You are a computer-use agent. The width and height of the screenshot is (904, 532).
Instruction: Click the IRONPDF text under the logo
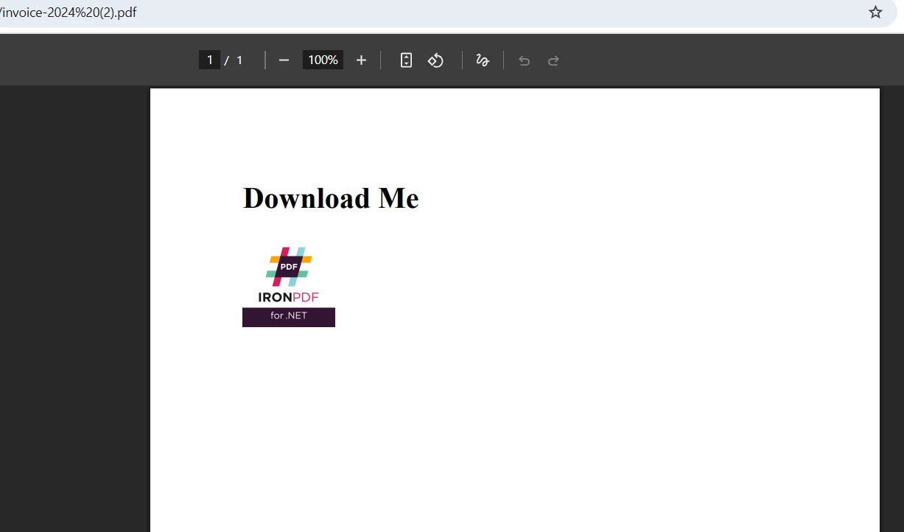click(288, 298)
